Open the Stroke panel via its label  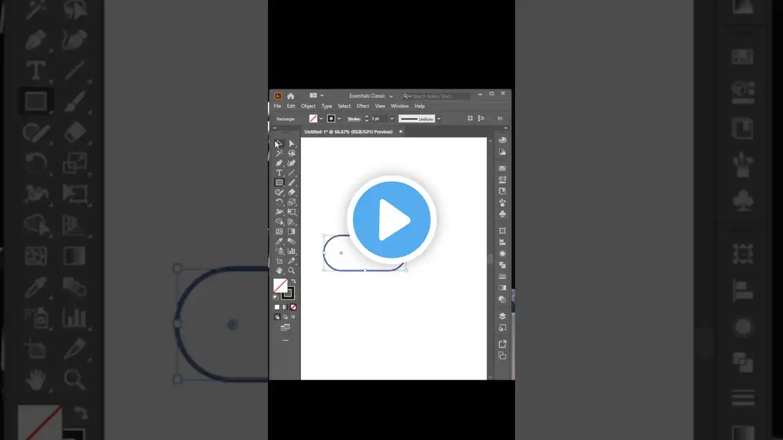coord(354,119)
